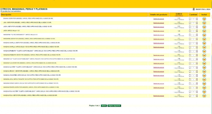Screen dimensions: 212x114
Task: Click the Descripción column header
Action: tap(74, 15)
